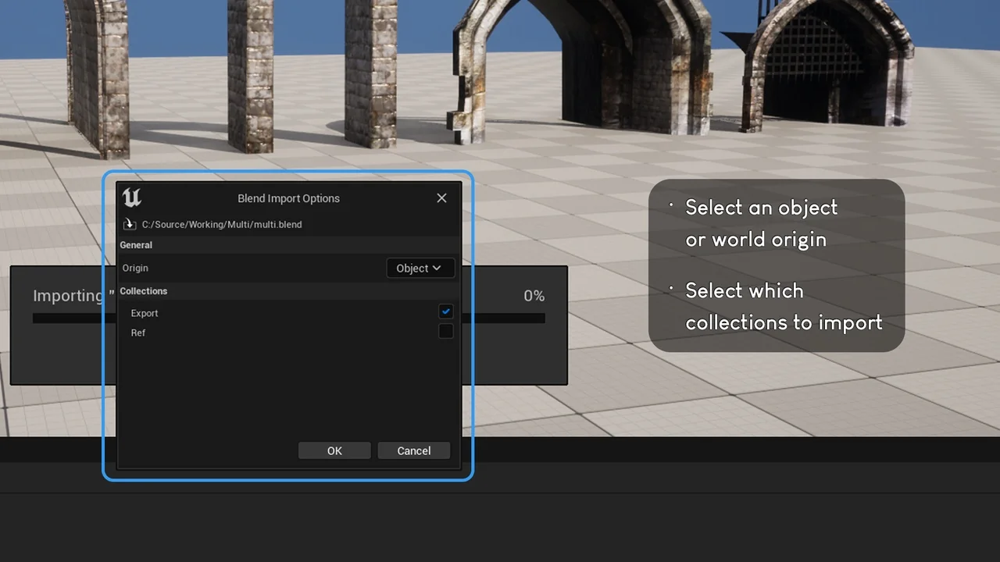Cancel the blend import
This screenshot has width=1000, height=562.
413,450
